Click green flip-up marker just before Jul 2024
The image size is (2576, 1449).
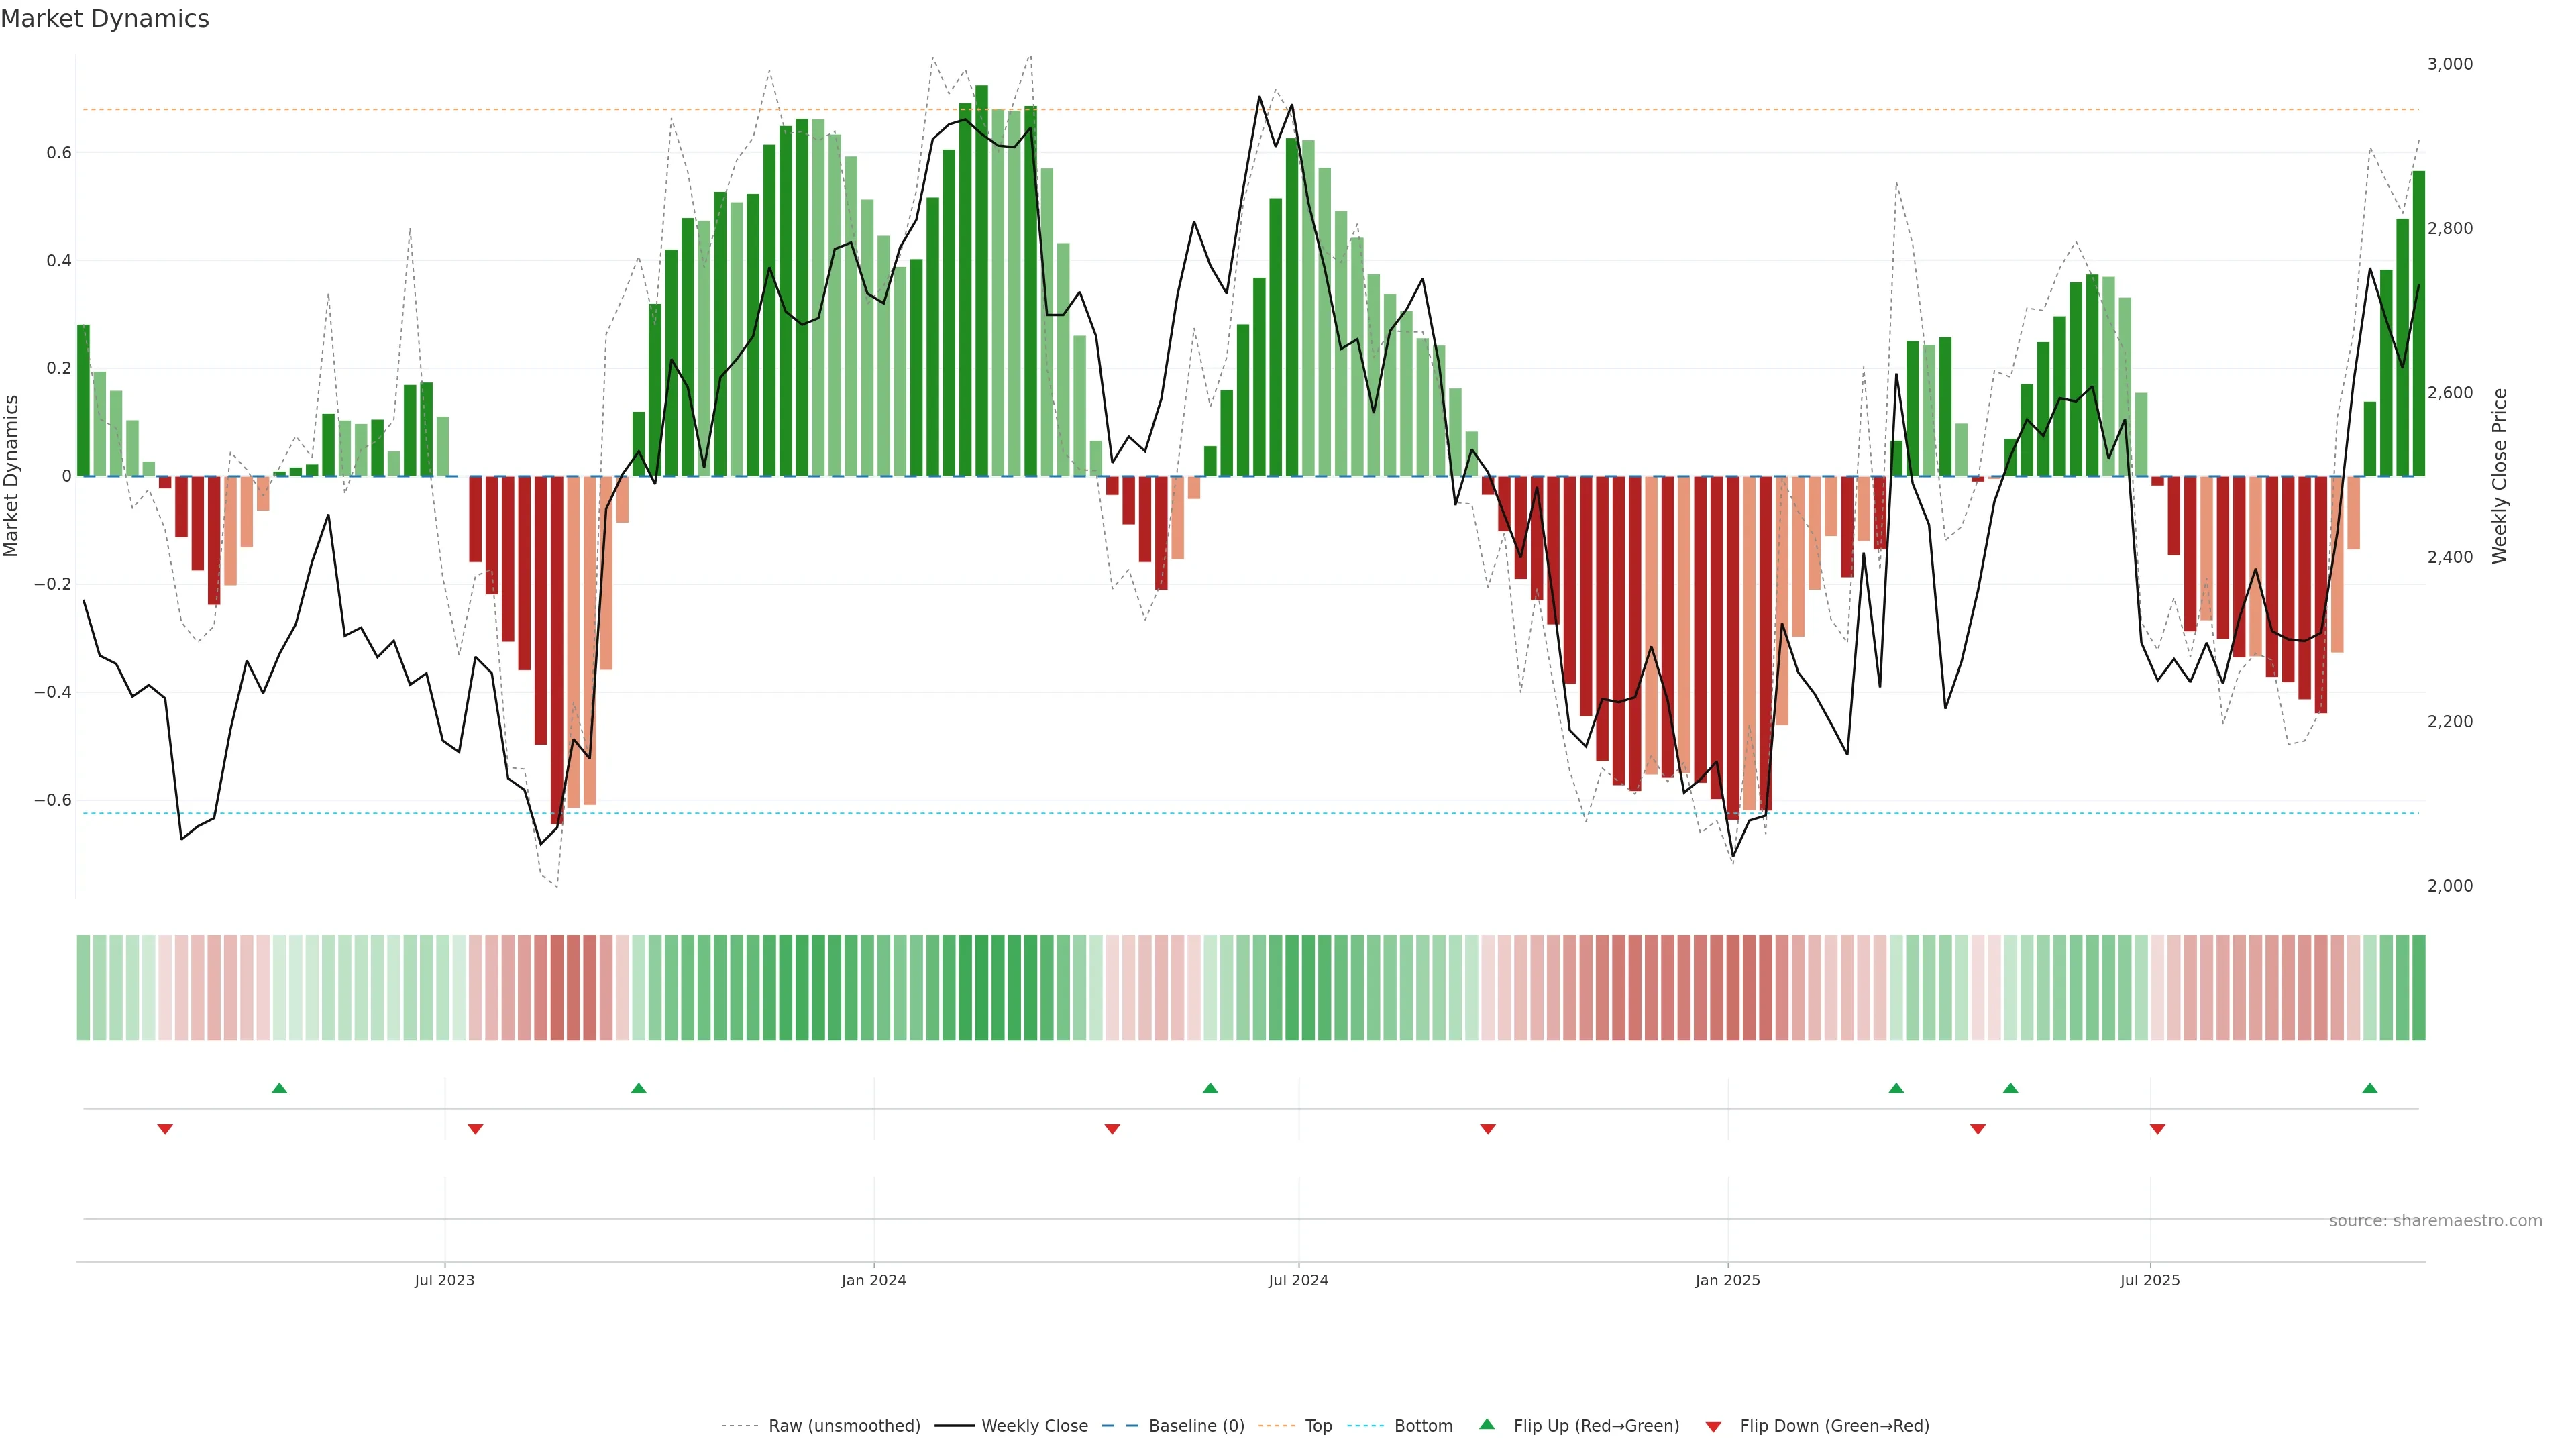(x=1210, y=1088)
